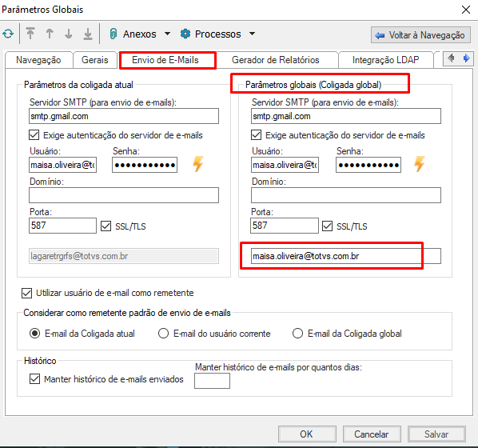Confirm with the OK button
The width and height of the screenshot is (478, 448).
pos(307,434)
